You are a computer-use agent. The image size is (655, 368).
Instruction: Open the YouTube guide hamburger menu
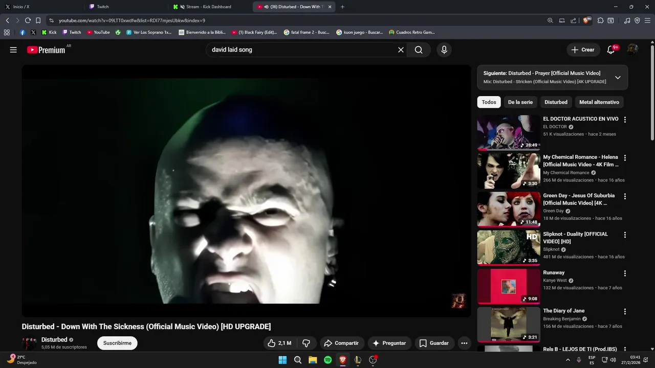tap(13, 50)
